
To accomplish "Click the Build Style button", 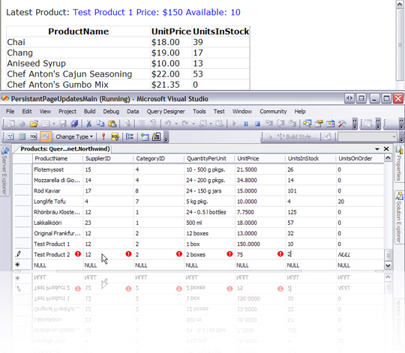I will [297, 136].
